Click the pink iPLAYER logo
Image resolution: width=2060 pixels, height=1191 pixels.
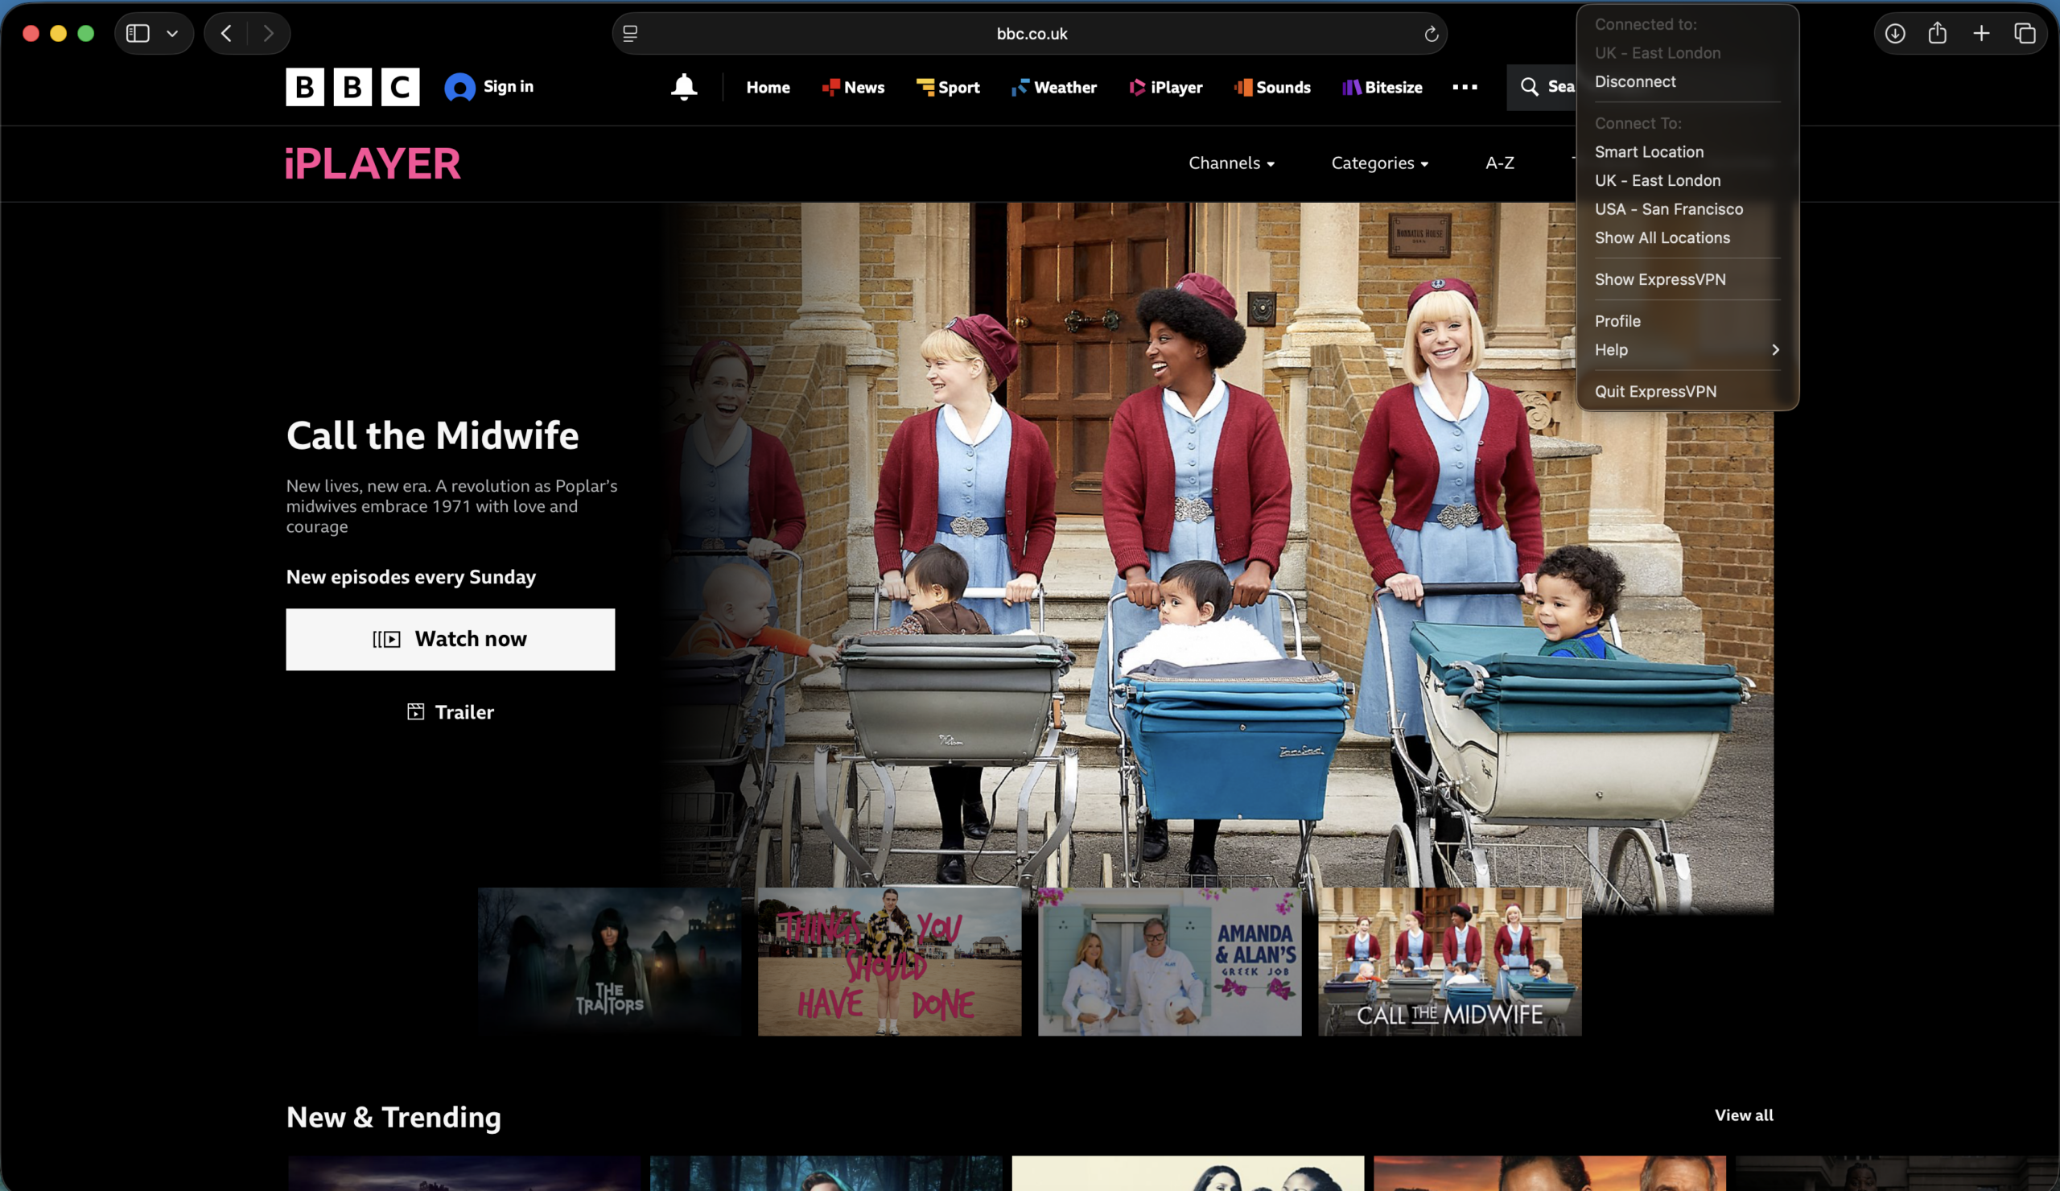coord(373,163)
